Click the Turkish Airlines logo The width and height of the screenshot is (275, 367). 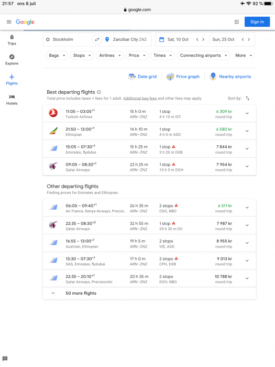point(53,113)
